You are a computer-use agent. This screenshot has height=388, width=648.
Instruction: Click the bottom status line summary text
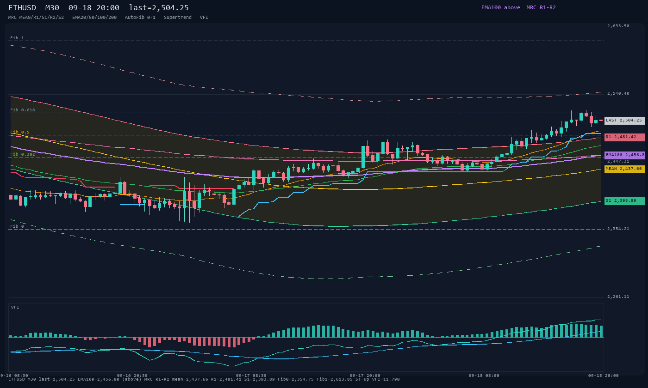pos(204,379)
